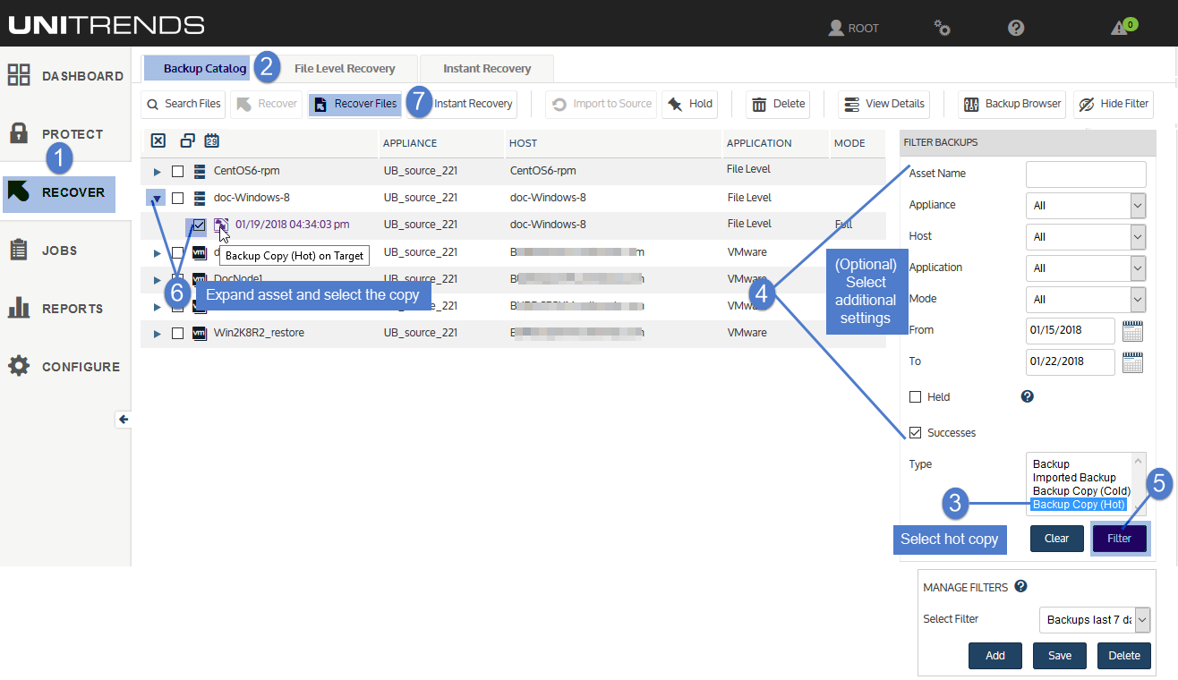Open the Backup Browser
Image resolution: width=1178 pixels, height=680 pixels.
[1012, 104]
